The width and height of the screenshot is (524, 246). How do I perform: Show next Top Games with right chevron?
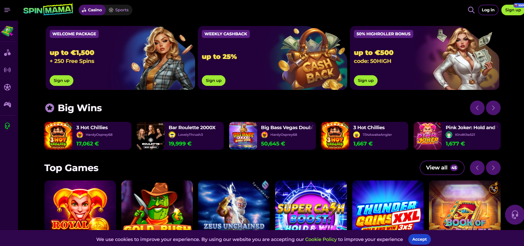493,168
